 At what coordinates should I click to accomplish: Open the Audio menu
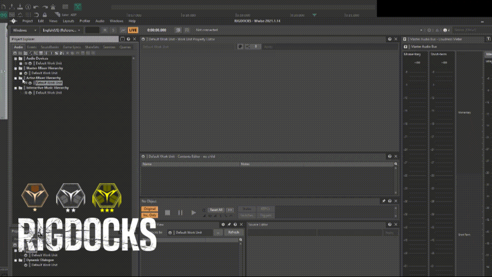click(100, 21)
